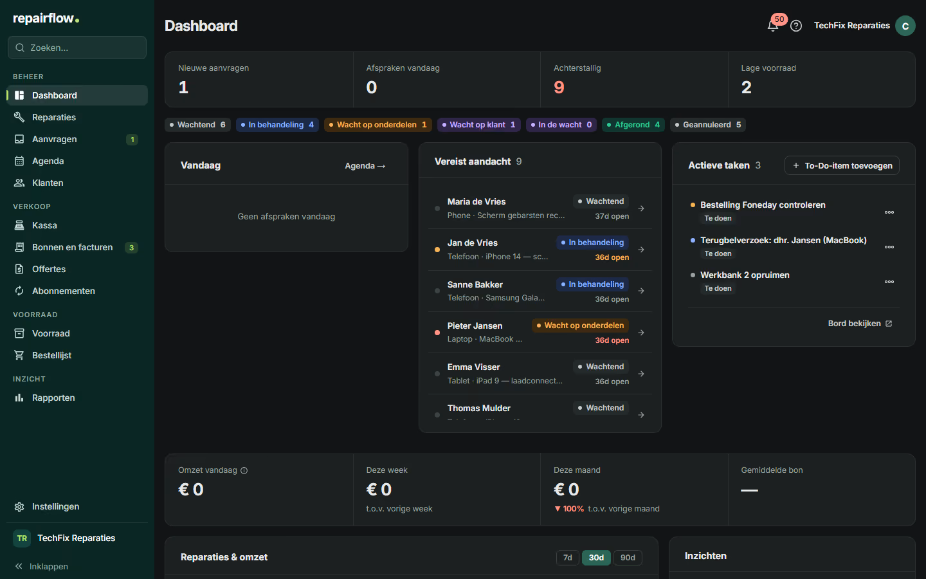This screenshot has width=926, height=579.
Task: Click the Kassa register icon
Action: [x=19, y=225]
